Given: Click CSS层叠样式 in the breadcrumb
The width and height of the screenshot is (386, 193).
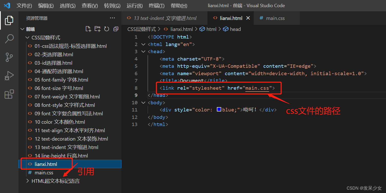Looking at the screenshot, I should point(142,29).
